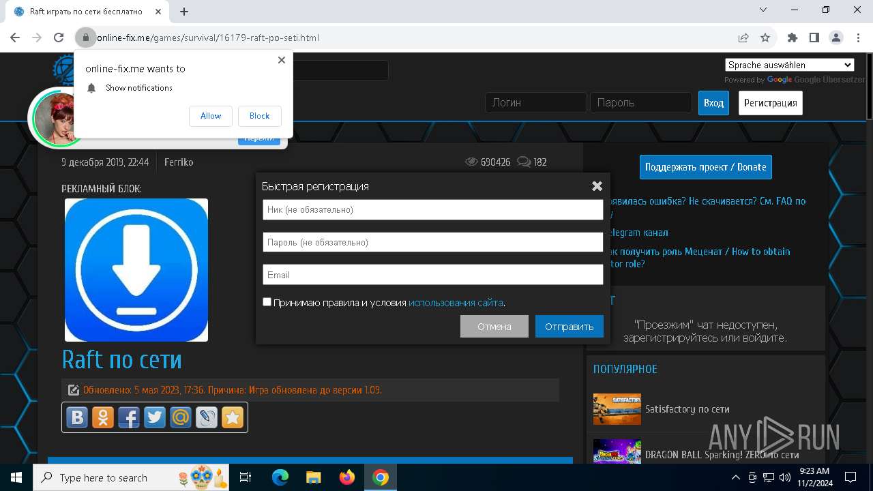Focus the Пароль registration password field
Screen dimensions: 873x491
tap(433, 242)
